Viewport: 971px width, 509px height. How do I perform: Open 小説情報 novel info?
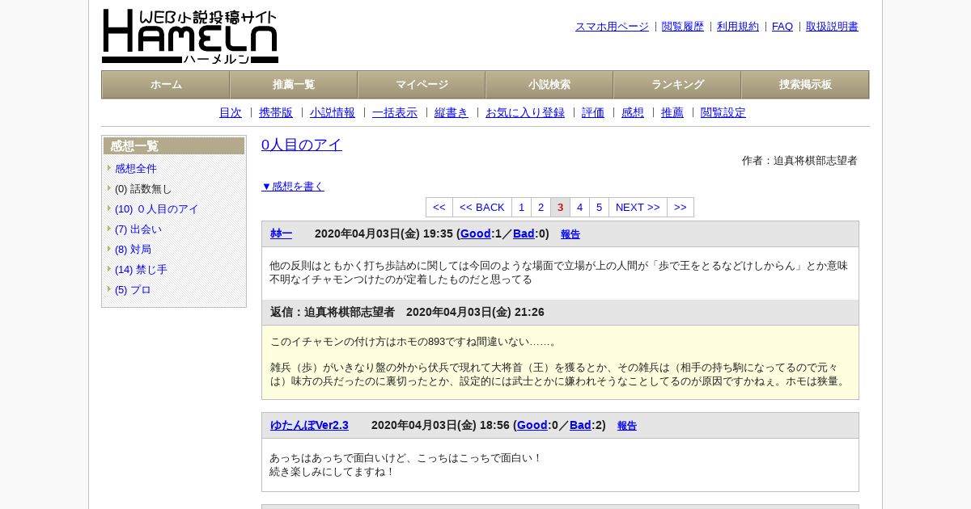coord(333,112)
